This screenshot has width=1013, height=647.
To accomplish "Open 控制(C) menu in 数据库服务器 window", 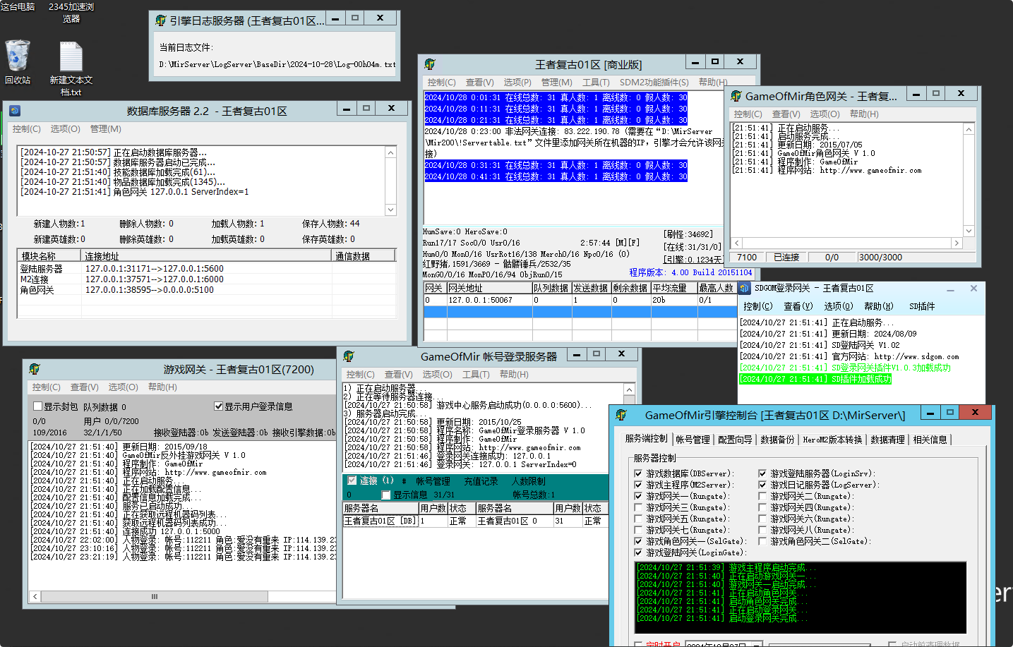I will click(x=27, y=129).
